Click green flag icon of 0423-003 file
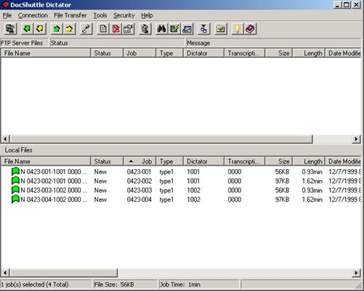 click(x=15, y=190)
